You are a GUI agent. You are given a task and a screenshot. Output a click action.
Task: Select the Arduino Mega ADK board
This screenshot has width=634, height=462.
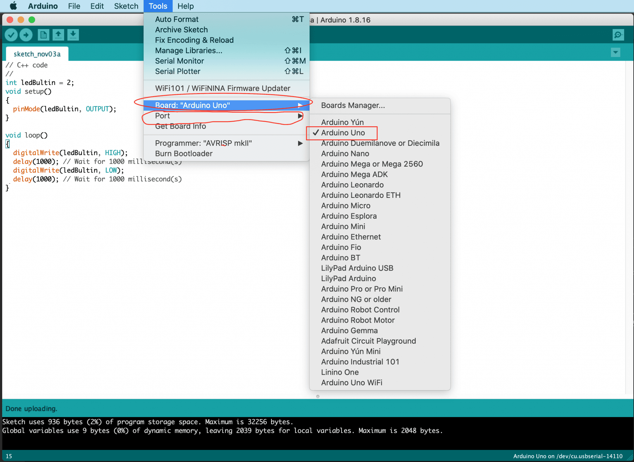point(380,174)
